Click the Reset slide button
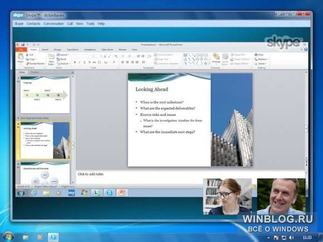The image size is (323, 242). tap(61, 60)
